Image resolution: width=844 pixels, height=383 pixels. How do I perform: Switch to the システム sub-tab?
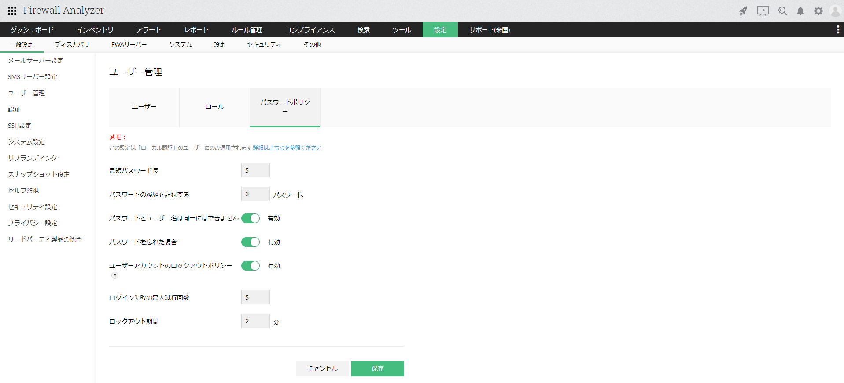[x=181, y=45]
